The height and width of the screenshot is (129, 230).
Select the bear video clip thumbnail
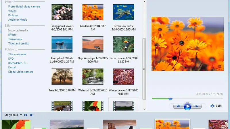coord(62,106)
